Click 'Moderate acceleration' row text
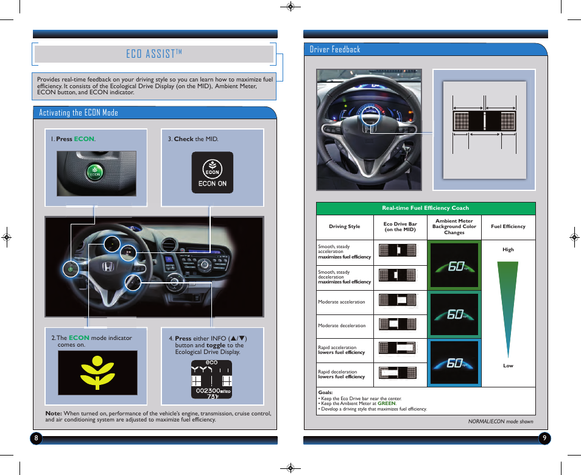 (x=342, y=302)
